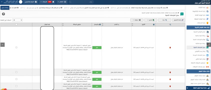The height and width of the screenshot is (90, 211).
Task: Open إرسال بريد إلكتروني sidebar item
Action: point(200,51)
